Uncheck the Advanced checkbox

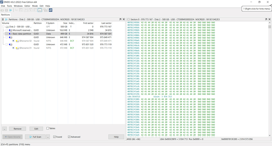pyautogui.click(x=69, y=137)
